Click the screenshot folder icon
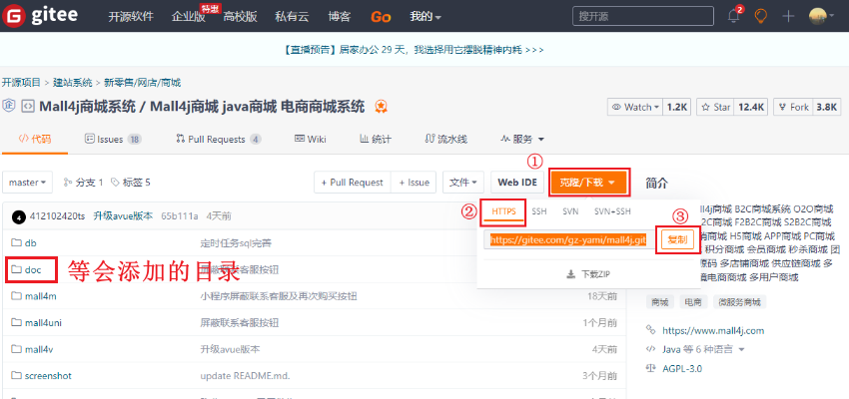The width and height of the screenshot is (849, 399). pyautogui.click(x=16, y=376)
